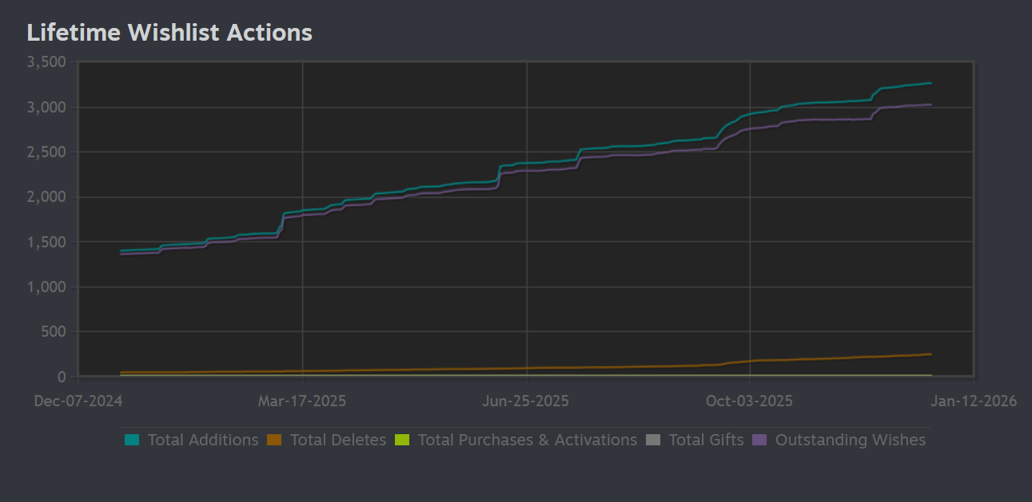
Task: Click the 3,500 y-axis value label
Action: [x=46, y=62]
